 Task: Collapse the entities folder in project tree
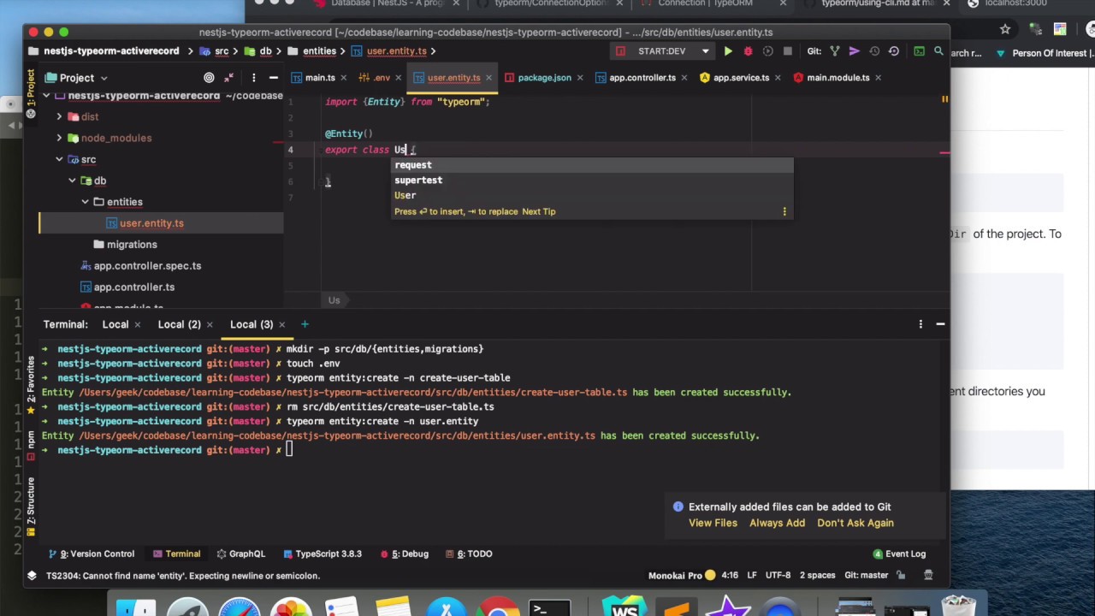(x=85, y=201)
